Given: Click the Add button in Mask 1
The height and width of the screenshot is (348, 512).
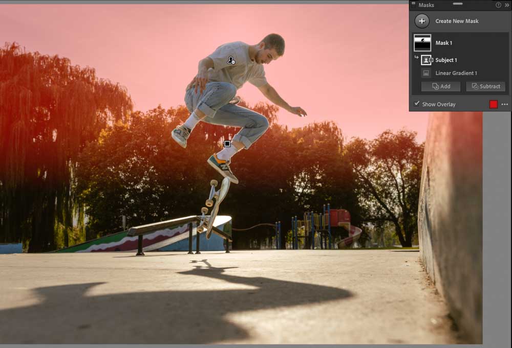Looking at the screenshot, I should point(441,86).
